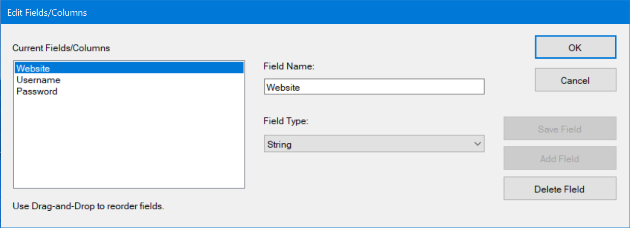The width and height of the screenshot is (630, 228).
Task: Click the Drag-and-Drop reorder hint text
Action: pyautogui.click(x=88, y=207)
